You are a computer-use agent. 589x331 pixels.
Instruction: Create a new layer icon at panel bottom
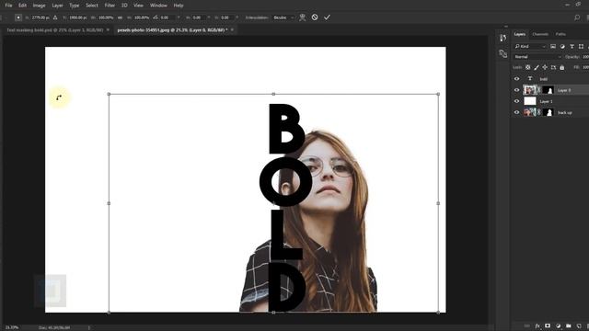click(x=579, y=325)
